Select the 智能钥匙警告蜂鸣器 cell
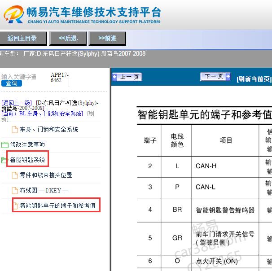This screenshot has width=272, height=271. click(x=225, y=210)
